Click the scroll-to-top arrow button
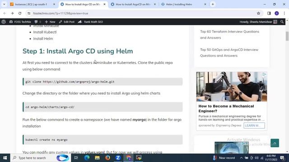This screenshot has height=162, width=289. [x=275, y=143]
